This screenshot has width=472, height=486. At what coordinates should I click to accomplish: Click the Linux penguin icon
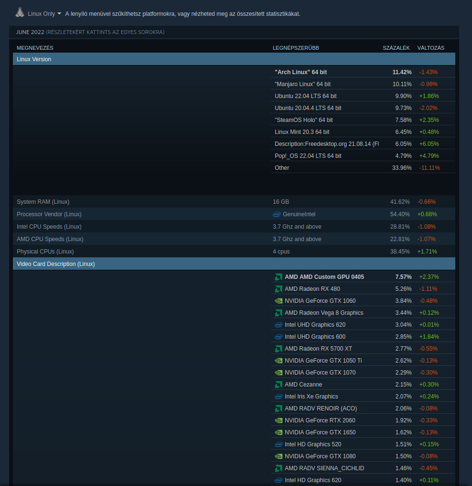point(20,12)
